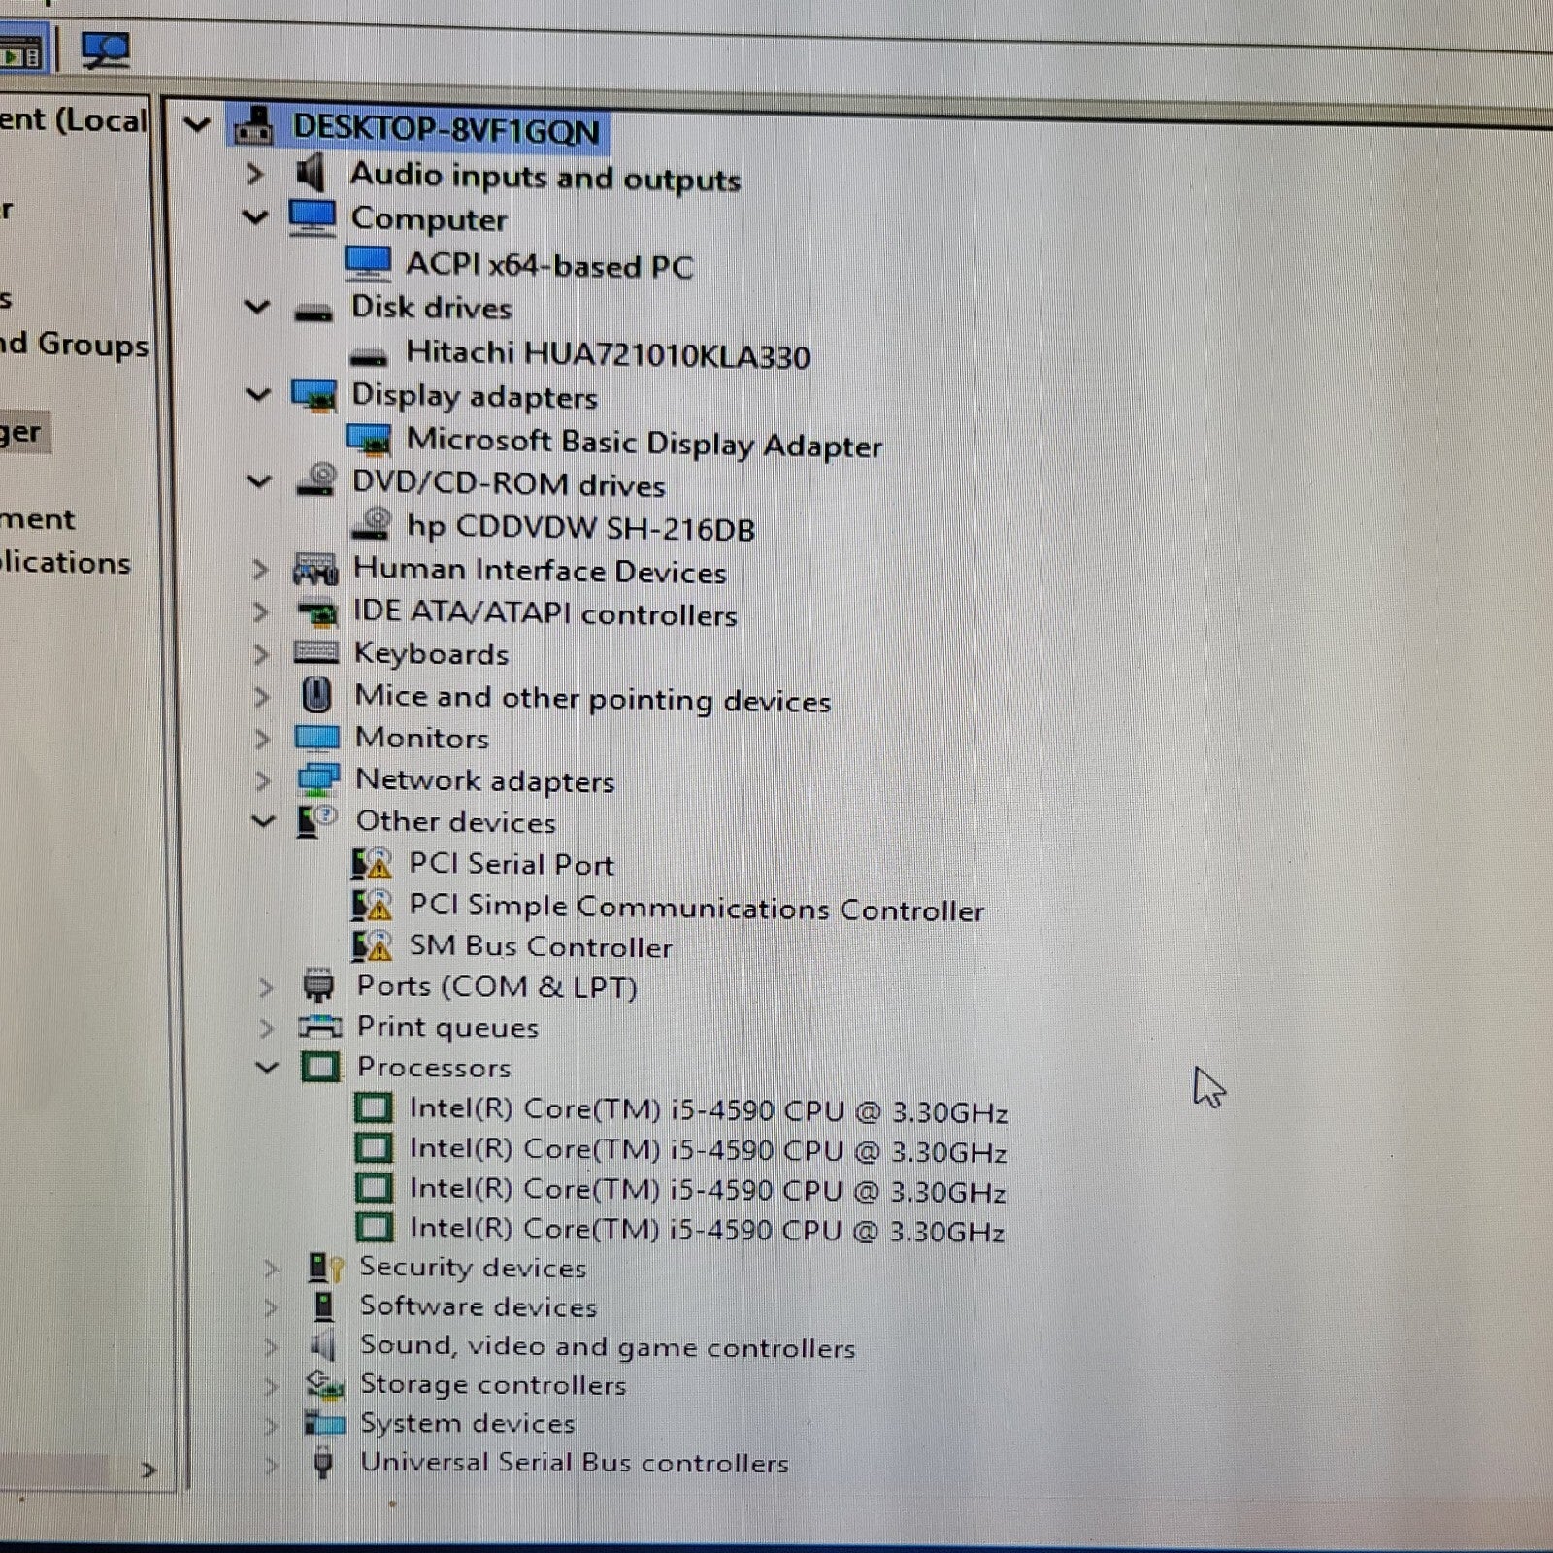Click the Universal Serial Bus controllers icon
The width and height of the screenshot is (1553, 1553).
click(x=321, y=1463)
